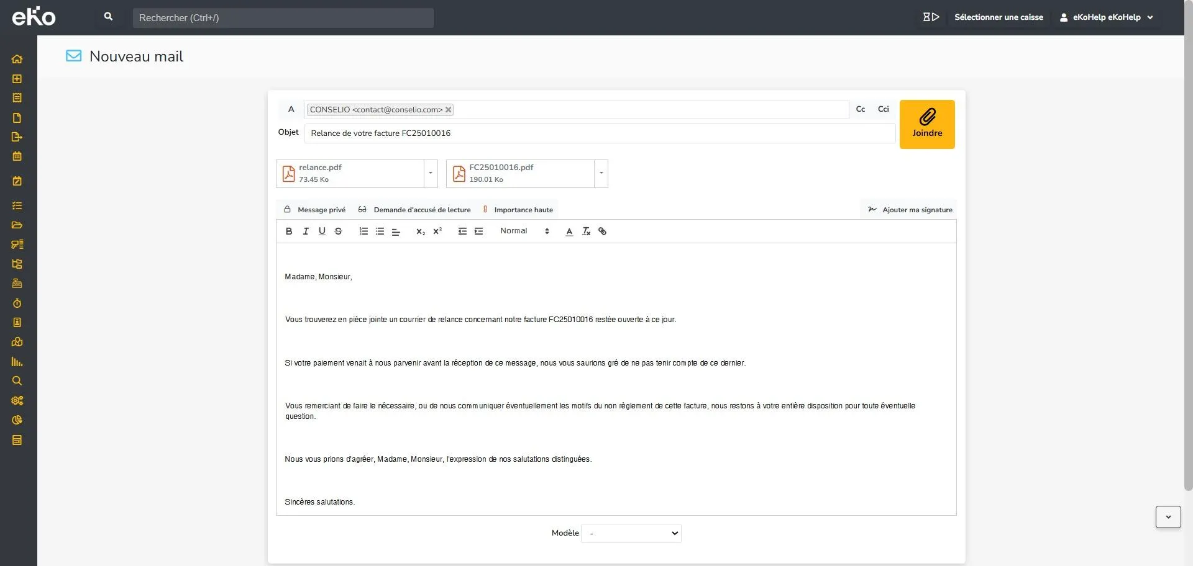This screenshot has width=1193, height=566.
Task: Click the Joindre paperclip attach button
Action: [x=927, y=124]
